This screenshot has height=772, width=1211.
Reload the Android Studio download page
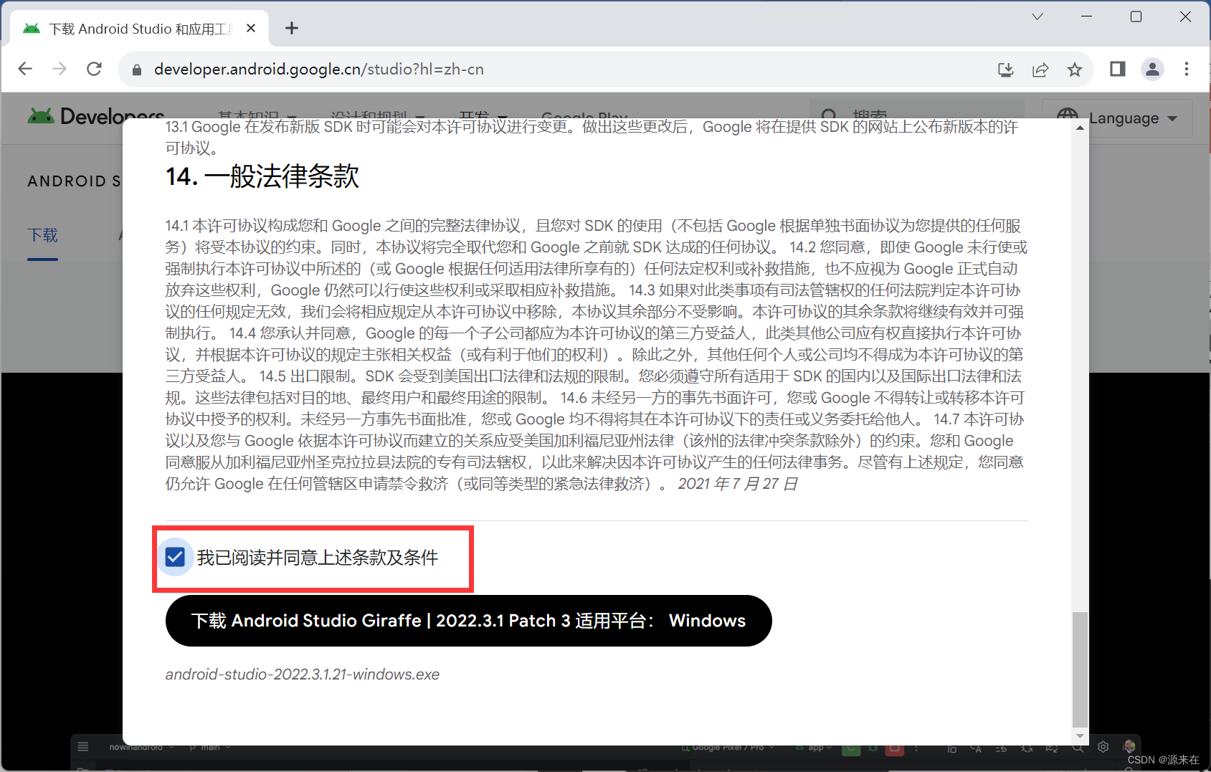[94, 69]
